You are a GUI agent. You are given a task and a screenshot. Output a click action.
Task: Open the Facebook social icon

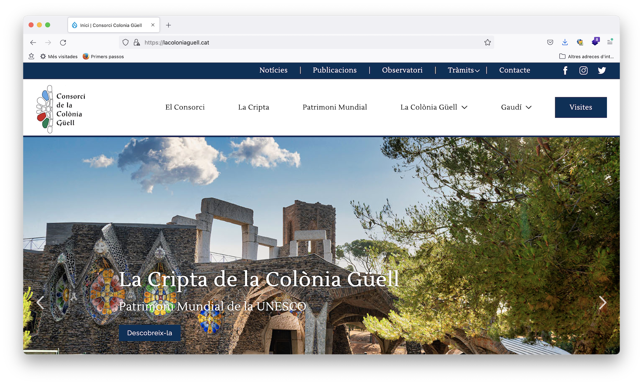pyautogui.click(x=565, y=70)
